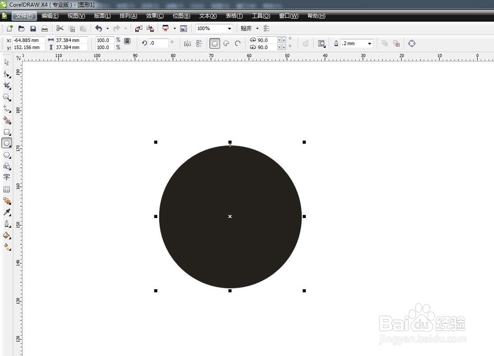Open the 版面(L) menu
The height and width of the screenshot is (356, 494).
[102, 16]
